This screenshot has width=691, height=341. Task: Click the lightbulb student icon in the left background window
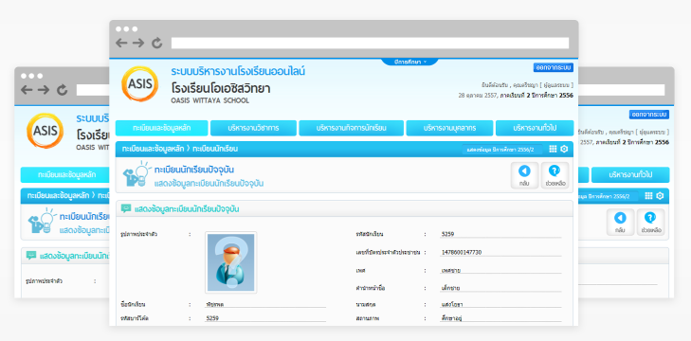click(x=43, y=221)
